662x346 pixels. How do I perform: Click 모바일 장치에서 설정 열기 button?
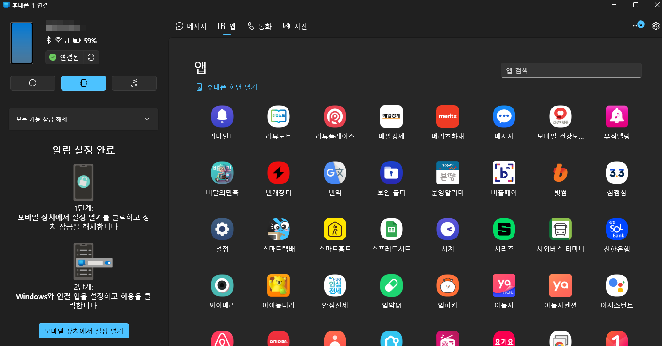pyautogui.click(x=84, y=331)
